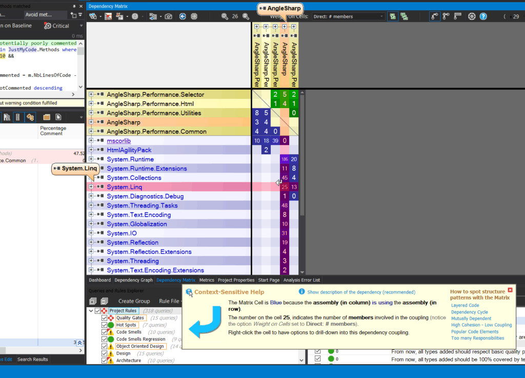Click the mscorlib assembly link

[x=119, y=141]
